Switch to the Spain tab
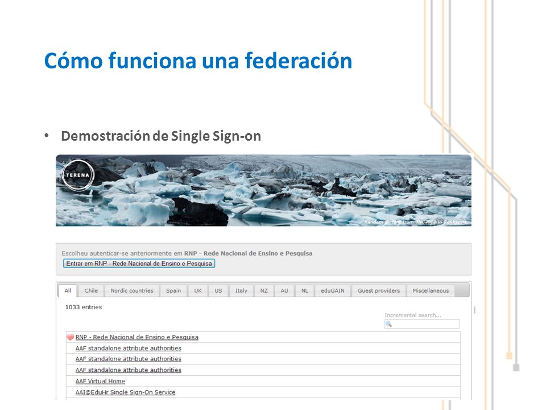The width and height of the screenshot is (546, 410). click(173, 290)
